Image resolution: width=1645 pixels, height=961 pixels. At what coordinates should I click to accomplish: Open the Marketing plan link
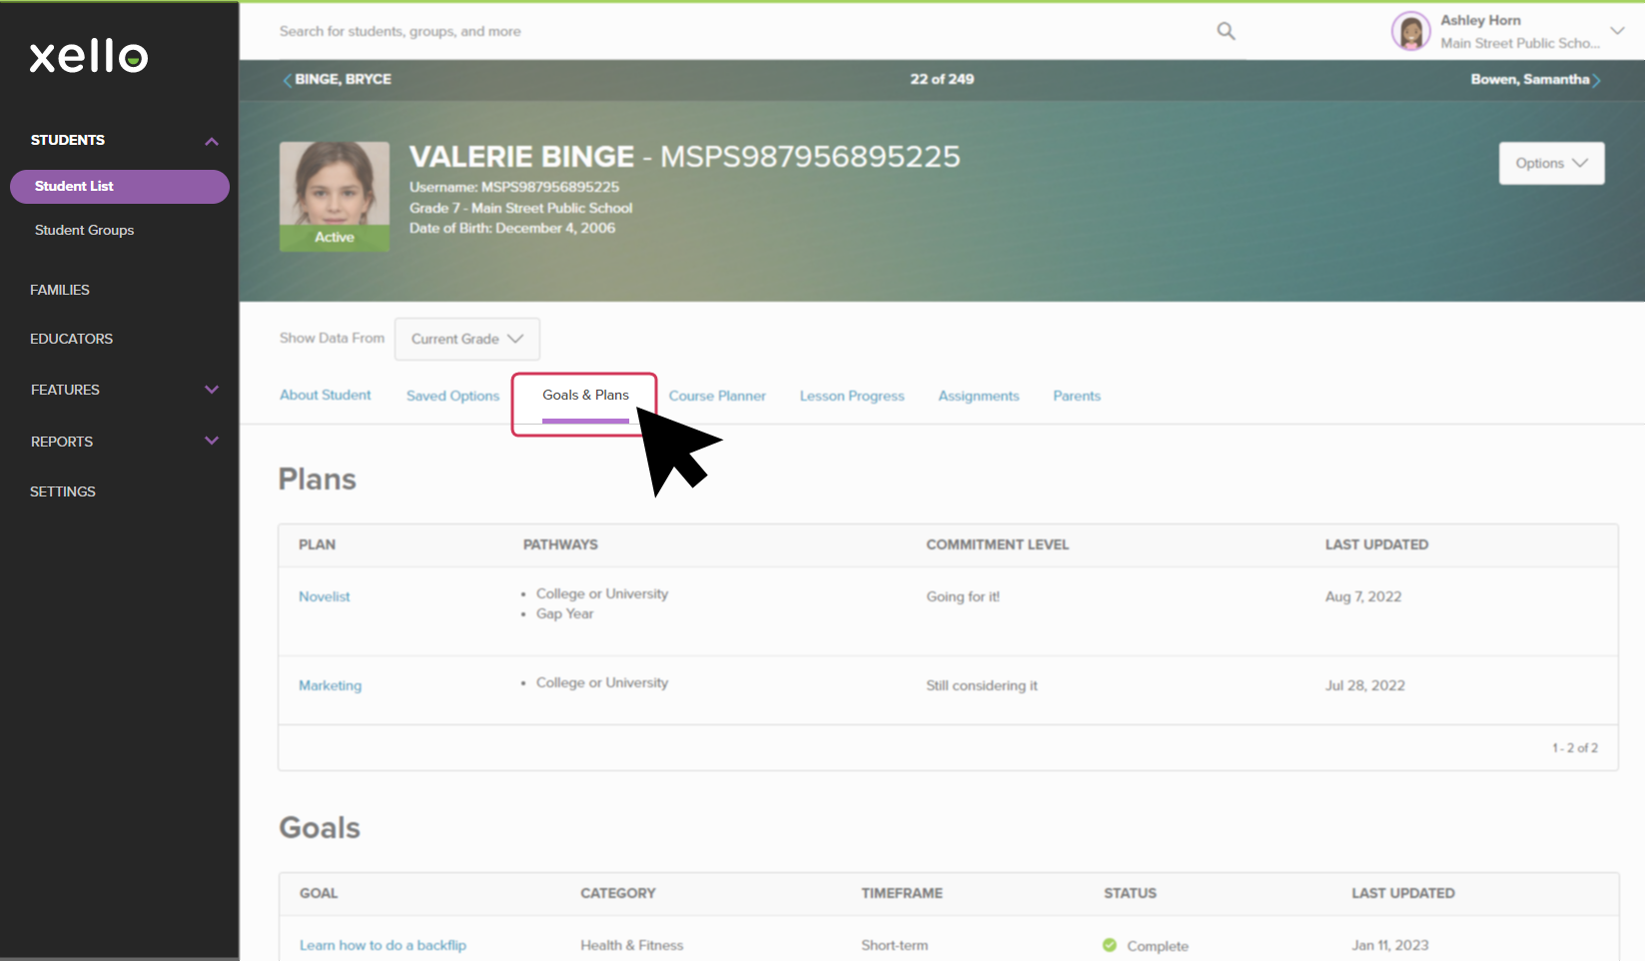point(331,685)
